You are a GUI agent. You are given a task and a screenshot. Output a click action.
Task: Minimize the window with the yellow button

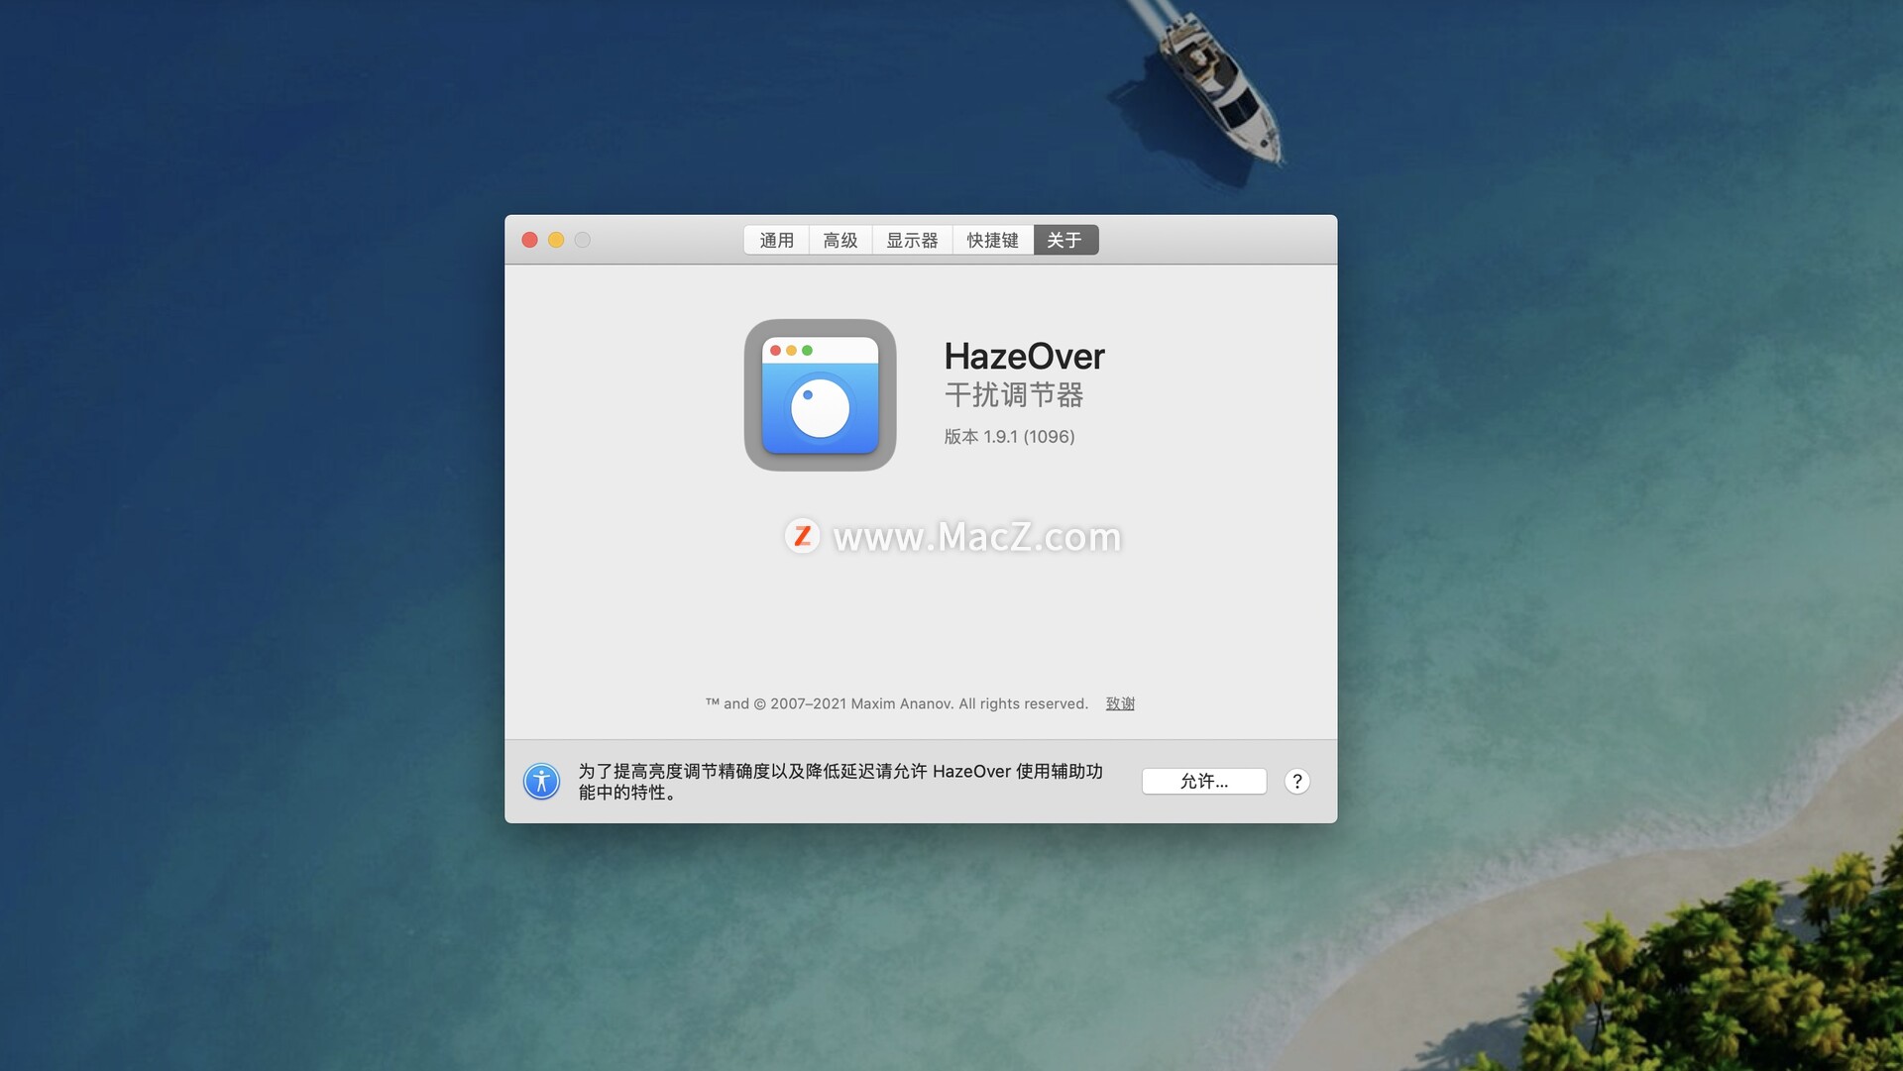556,240
